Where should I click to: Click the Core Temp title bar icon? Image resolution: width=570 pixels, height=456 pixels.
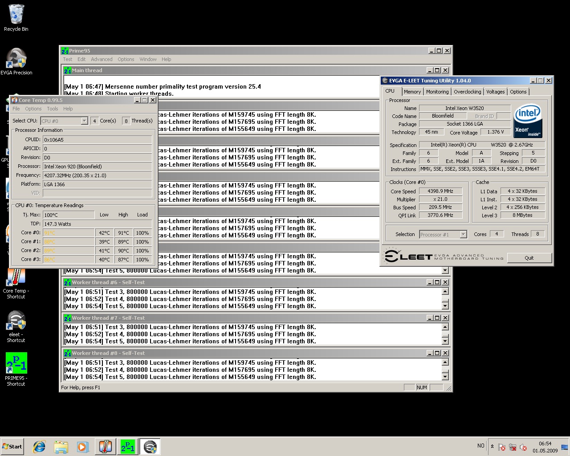pos(15,100)
